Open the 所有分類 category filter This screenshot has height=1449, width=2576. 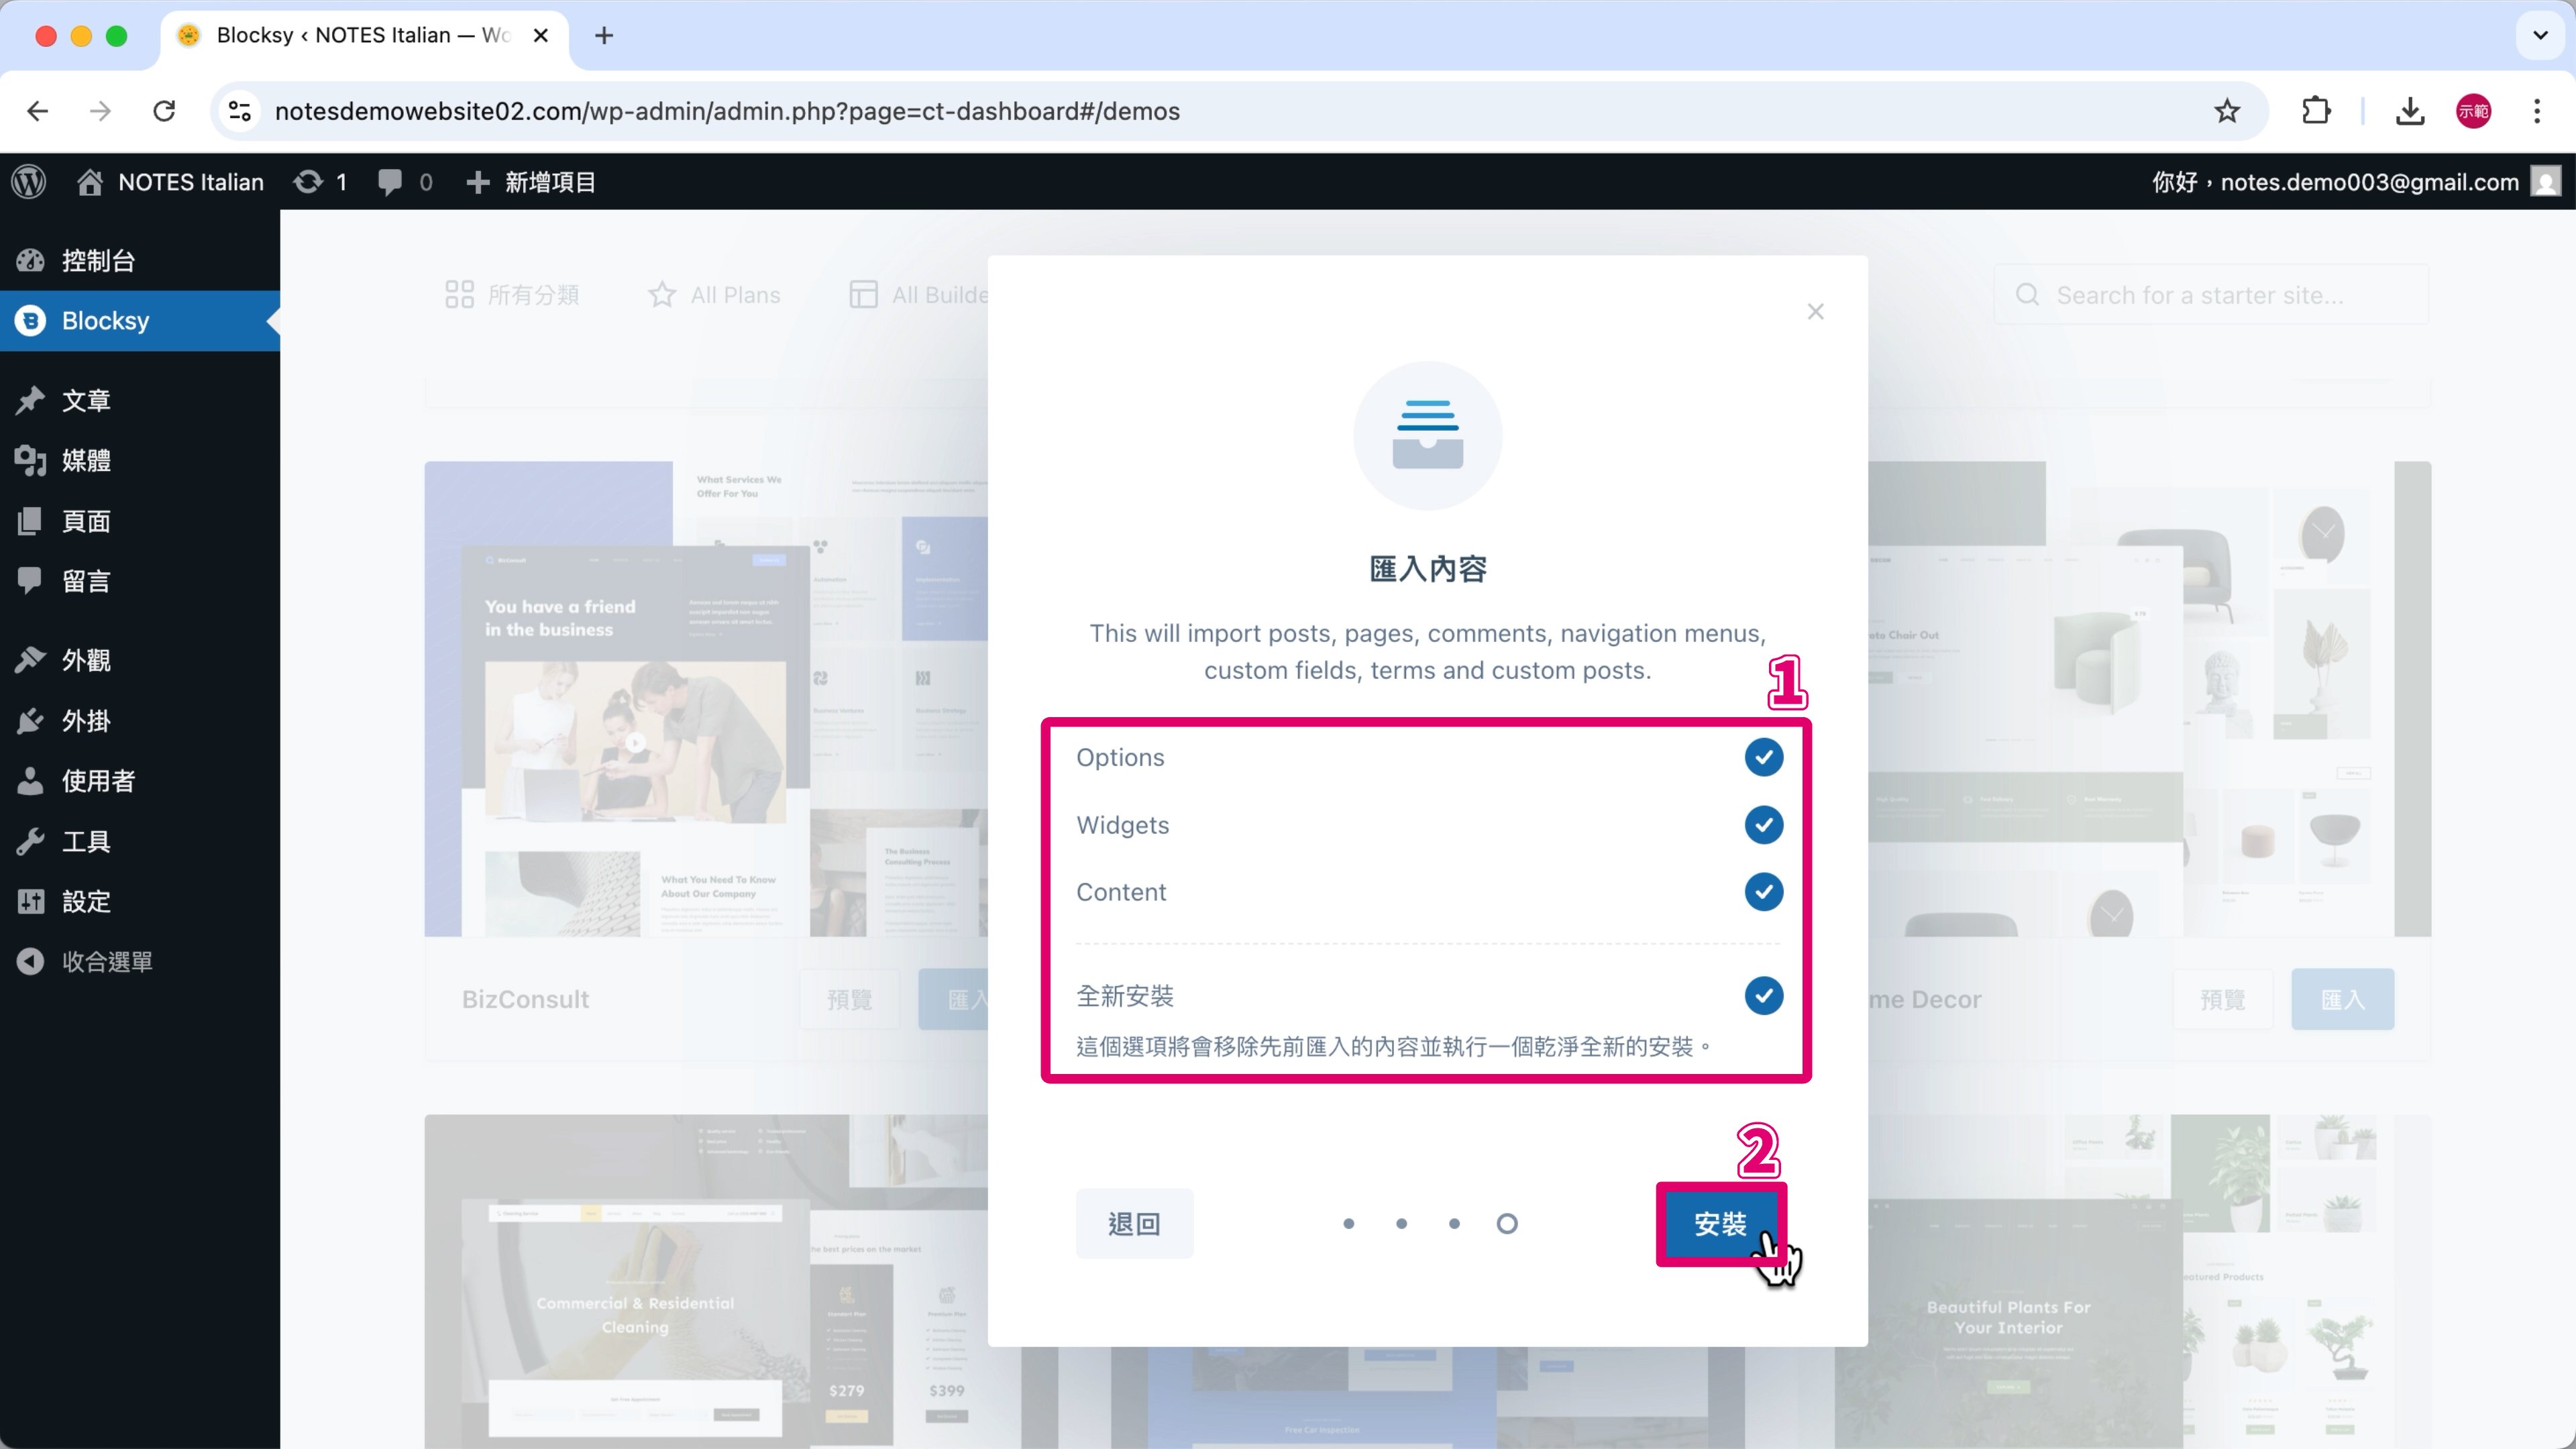(512, 295)
